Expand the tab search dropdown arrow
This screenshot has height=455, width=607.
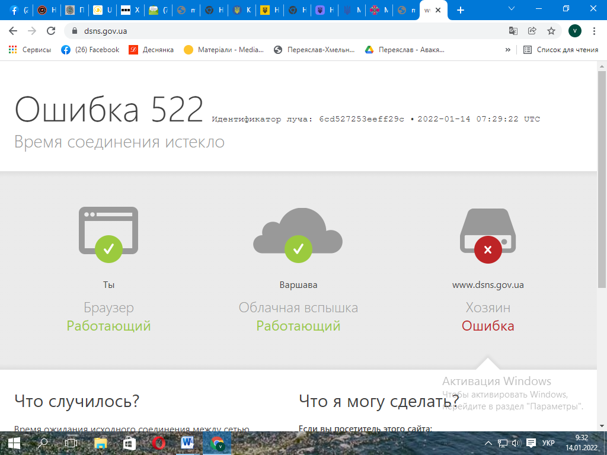(512, 9)
